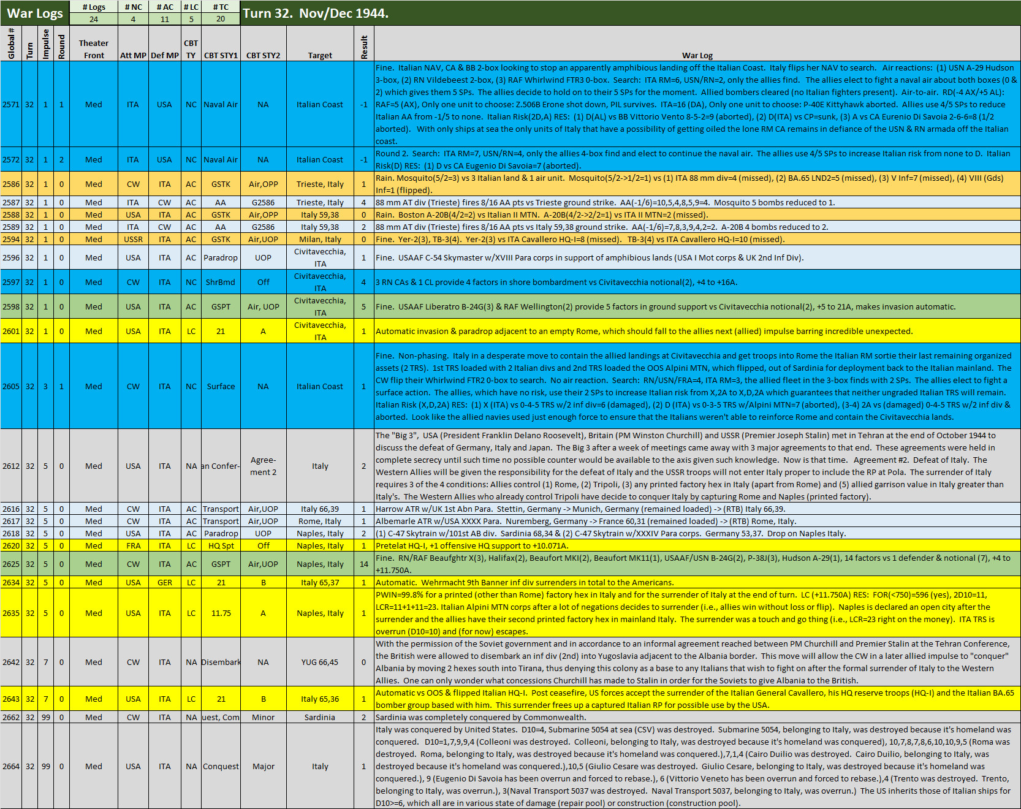This screenshot has height=809, width=1021.
Task: Select the "GER" defender cell
Action: pyautogui.click(x=165, y=582)
